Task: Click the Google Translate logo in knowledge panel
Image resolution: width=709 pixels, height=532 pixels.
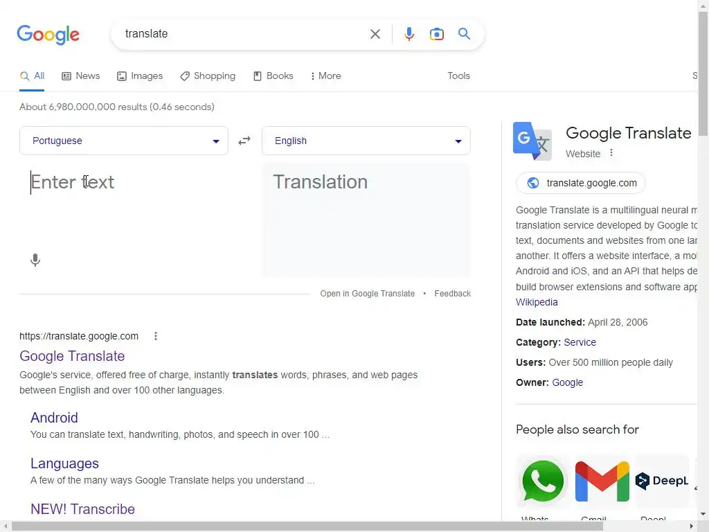Action: click(x=532, y=141)
